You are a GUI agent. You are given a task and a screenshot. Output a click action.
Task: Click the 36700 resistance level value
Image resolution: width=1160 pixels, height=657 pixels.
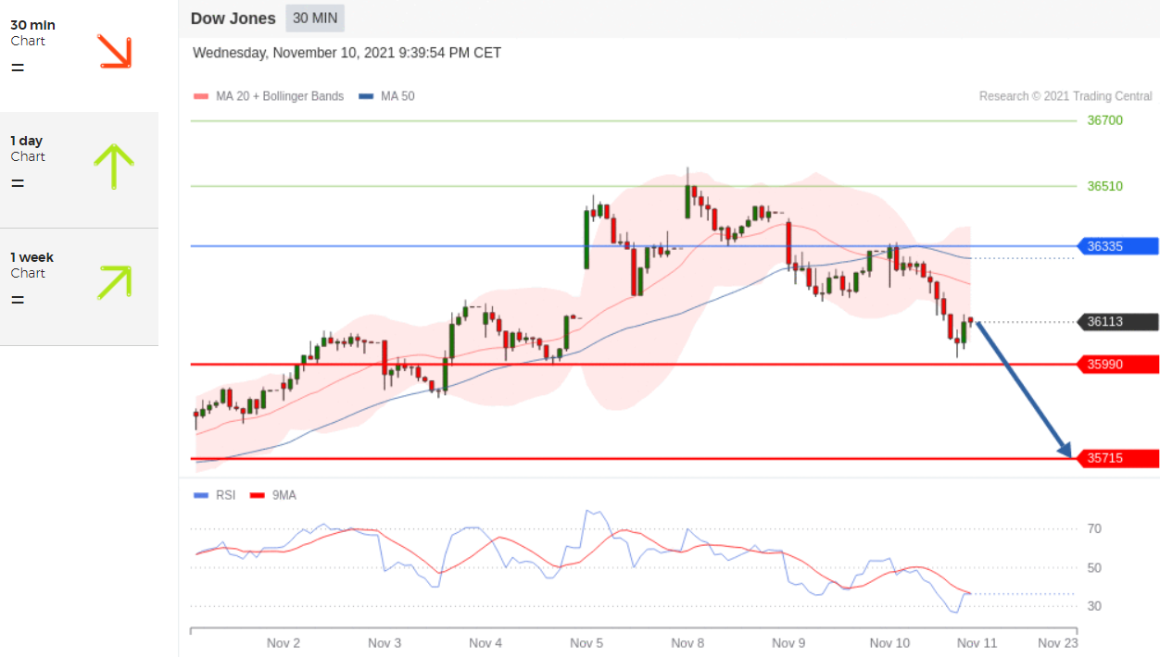pyautogui.click(x=1104, y=120)
